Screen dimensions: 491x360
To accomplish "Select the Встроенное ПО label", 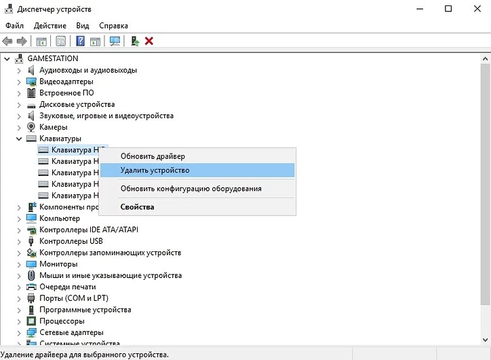I will pos(66,93).
